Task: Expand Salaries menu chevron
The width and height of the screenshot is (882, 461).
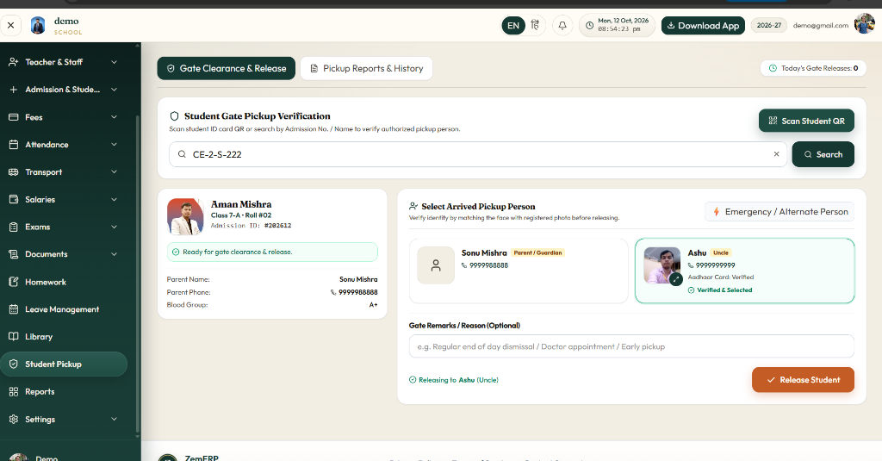Action: click(x=115, y=199)
